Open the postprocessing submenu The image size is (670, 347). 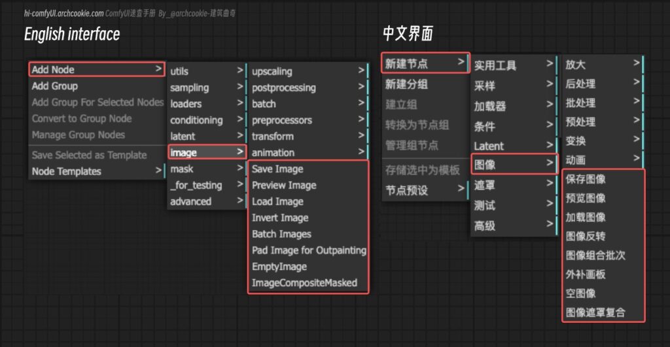tap(308, 88)
